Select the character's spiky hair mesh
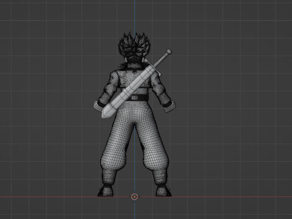This screenshot has width=292, height=219. point(134,46)
